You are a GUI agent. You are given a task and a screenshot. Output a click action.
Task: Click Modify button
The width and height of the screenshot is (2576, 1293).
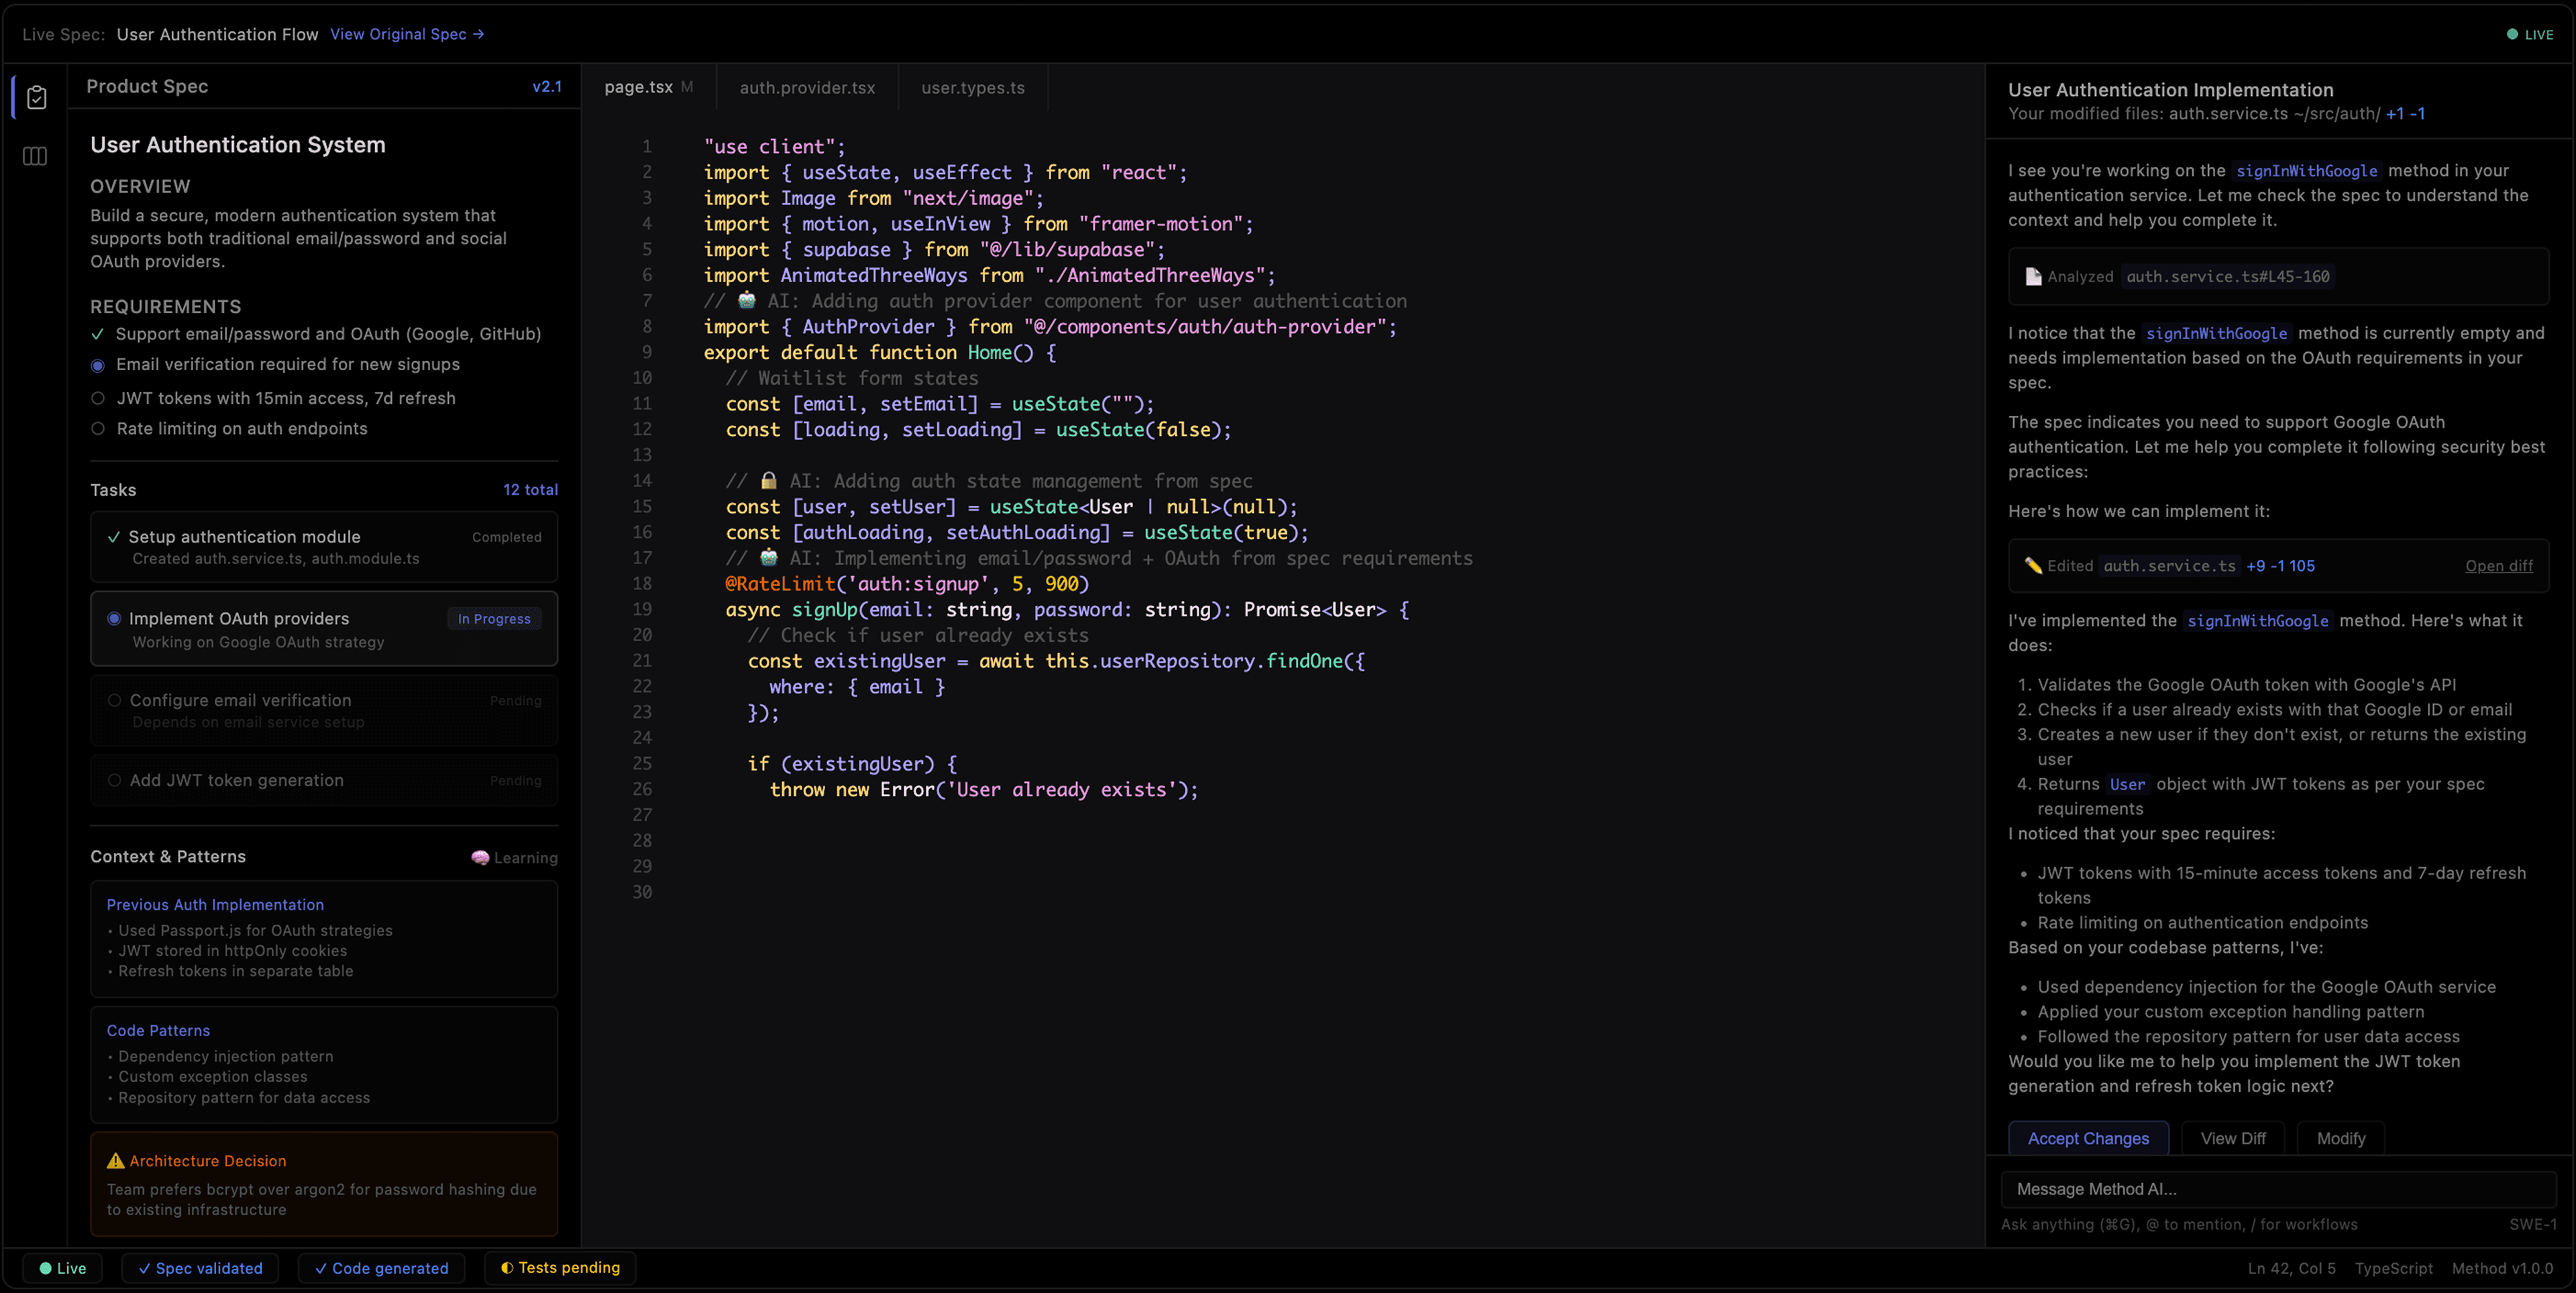coord(2341,1138)
